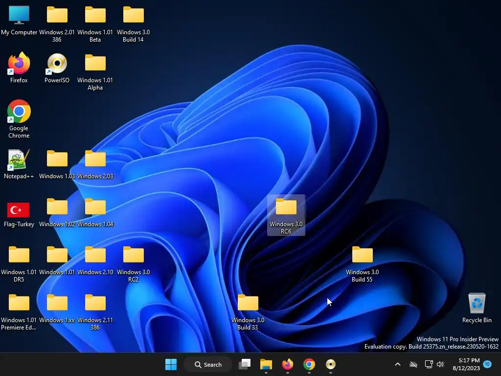Select the Windows 1.01 DR5 folder
The image size is (501, 376).
(x=19, y=264)
